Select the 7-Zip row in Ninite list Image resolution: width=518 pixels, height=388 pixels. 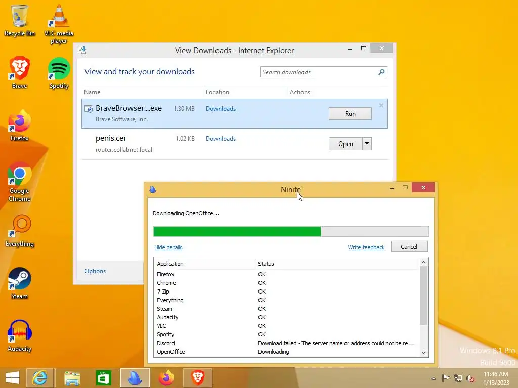[x=287, y=292]
